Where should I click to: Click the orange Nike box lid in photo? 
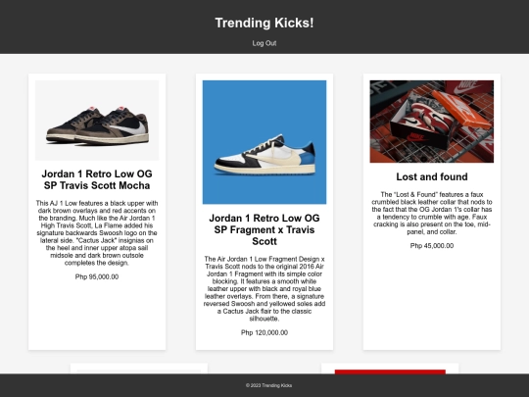(x=461, y=109)
